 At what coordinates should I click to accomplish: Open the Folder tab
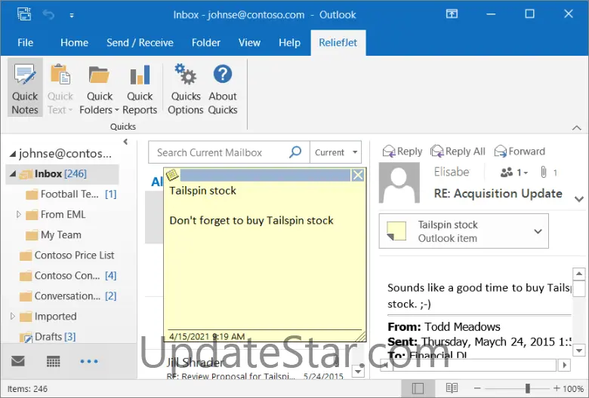206,43
